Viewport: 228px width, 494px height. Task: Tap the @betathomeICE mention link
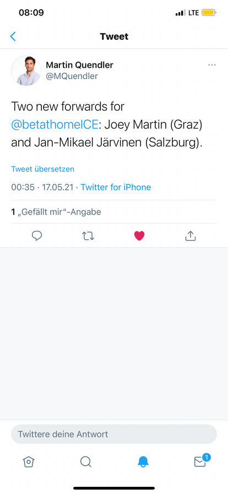click(55, 125)
